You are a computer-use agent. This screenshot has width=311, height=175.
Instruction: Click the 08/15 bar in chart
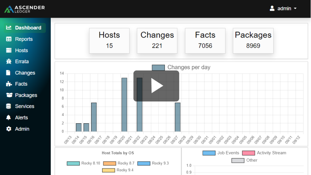[86, 128]
